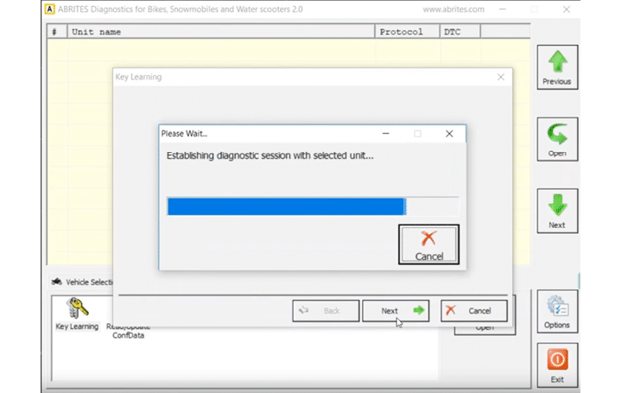Close the Please Wait dialog
The image size is (621, 393).
(x=449, y=134)
